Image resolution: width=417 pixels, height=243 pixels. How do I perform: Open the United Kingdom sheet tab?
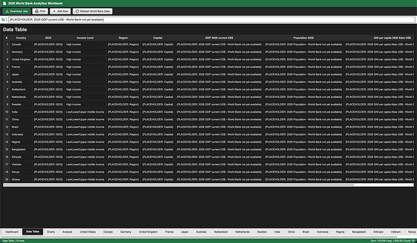(x=148, y=232)
